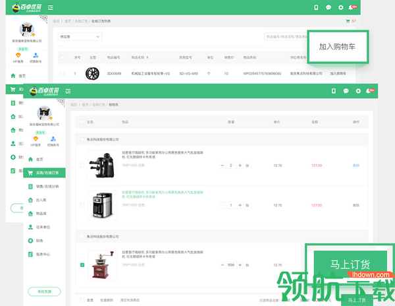
Task: Open 销售/在线分销 in cart window sidebar
Action: coord(44,187)
